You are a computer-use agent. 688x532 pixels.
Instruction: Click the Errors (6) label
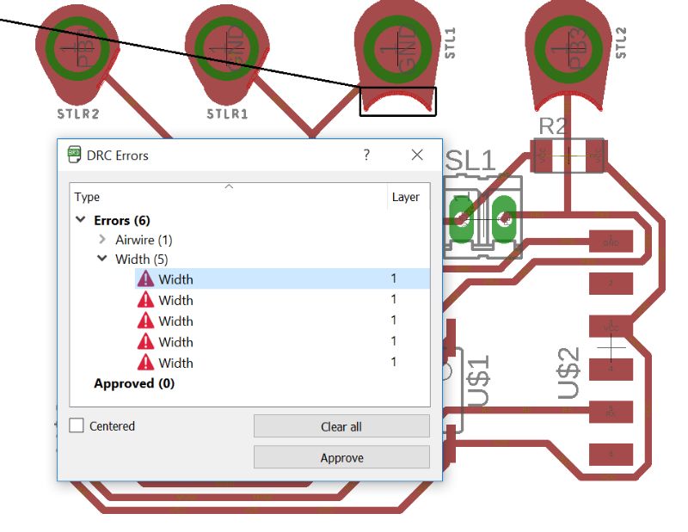pos(122,220)
